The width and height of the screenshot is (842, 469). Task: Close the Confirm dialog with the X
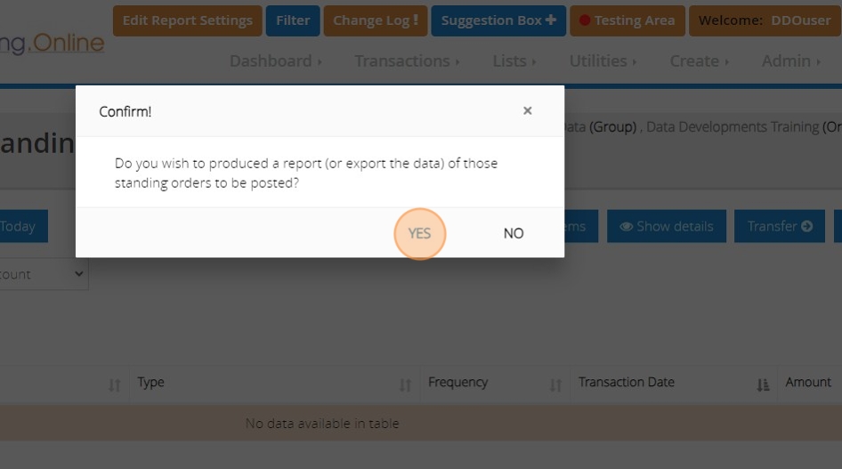[x=528, y=111]
